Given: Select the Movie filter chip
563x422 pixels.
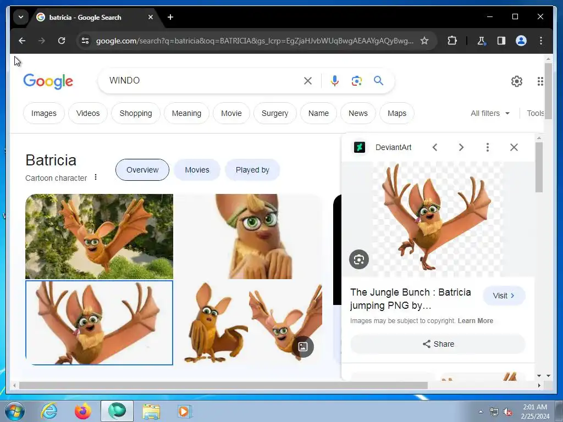Looking at the screenshot, I should click(231, 113).
